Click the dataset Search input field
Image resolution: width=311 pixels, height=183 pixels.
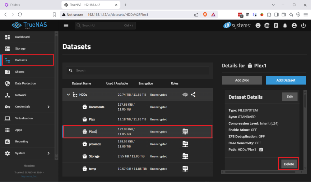pos(140,71)
